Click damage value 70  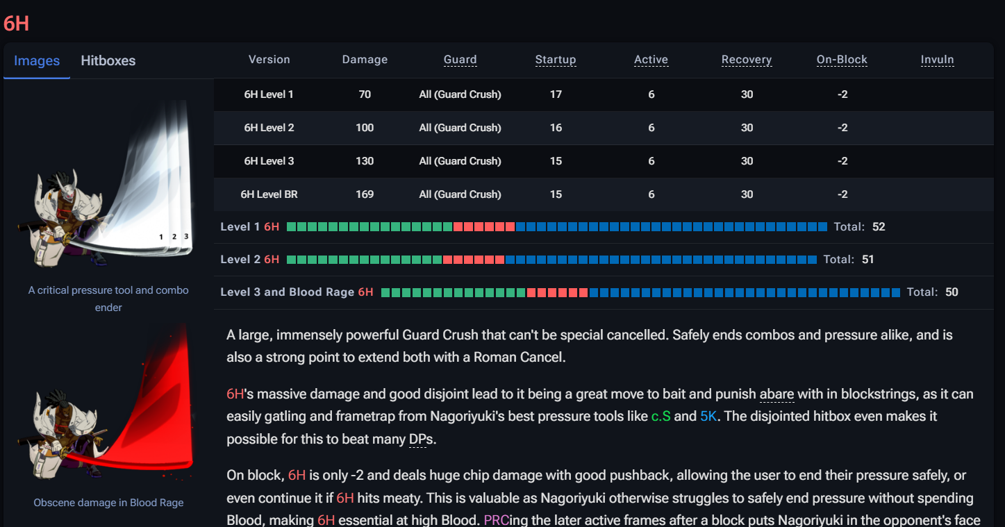(365, 94)
